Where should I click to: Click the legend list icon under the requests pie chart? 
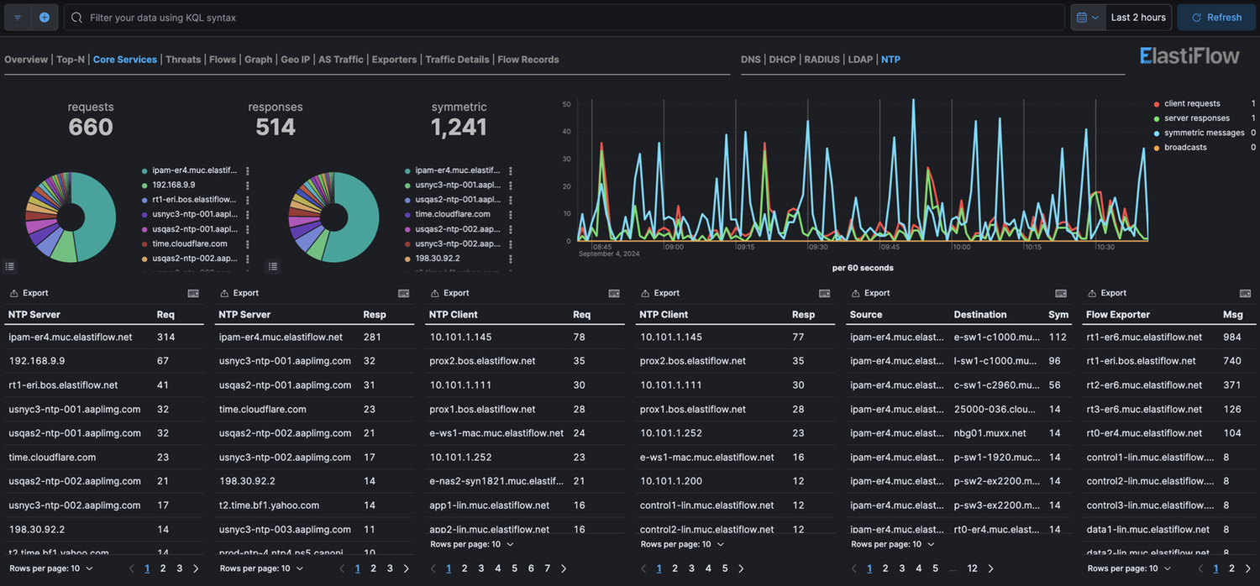pyautogui.click(x=9, y=265)
